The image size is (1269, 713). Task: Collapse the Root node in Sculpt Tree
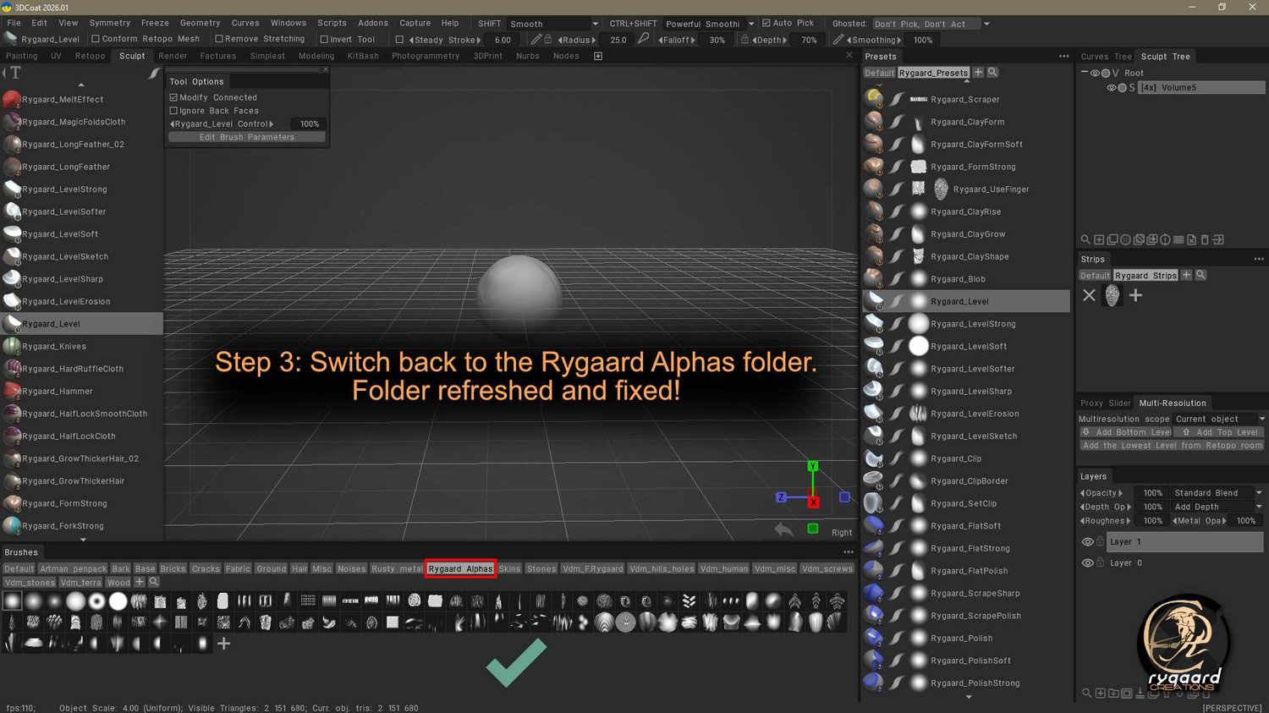(1085, 73)
